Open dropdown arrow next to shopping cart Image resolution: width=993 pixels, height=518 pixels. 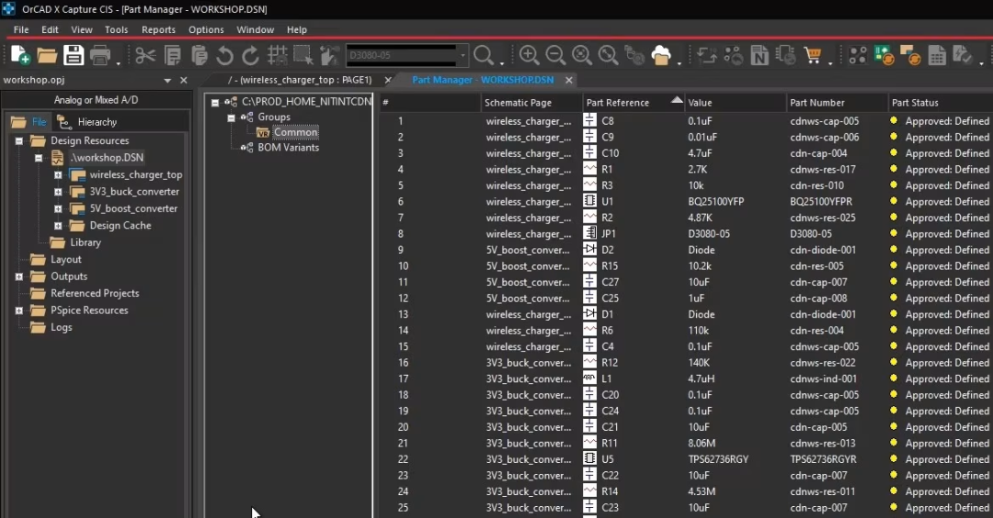(x=830, y=62)
